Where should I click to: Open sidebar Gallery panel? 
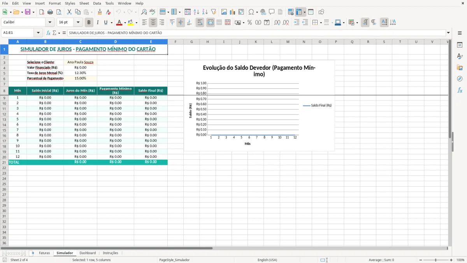460,68
